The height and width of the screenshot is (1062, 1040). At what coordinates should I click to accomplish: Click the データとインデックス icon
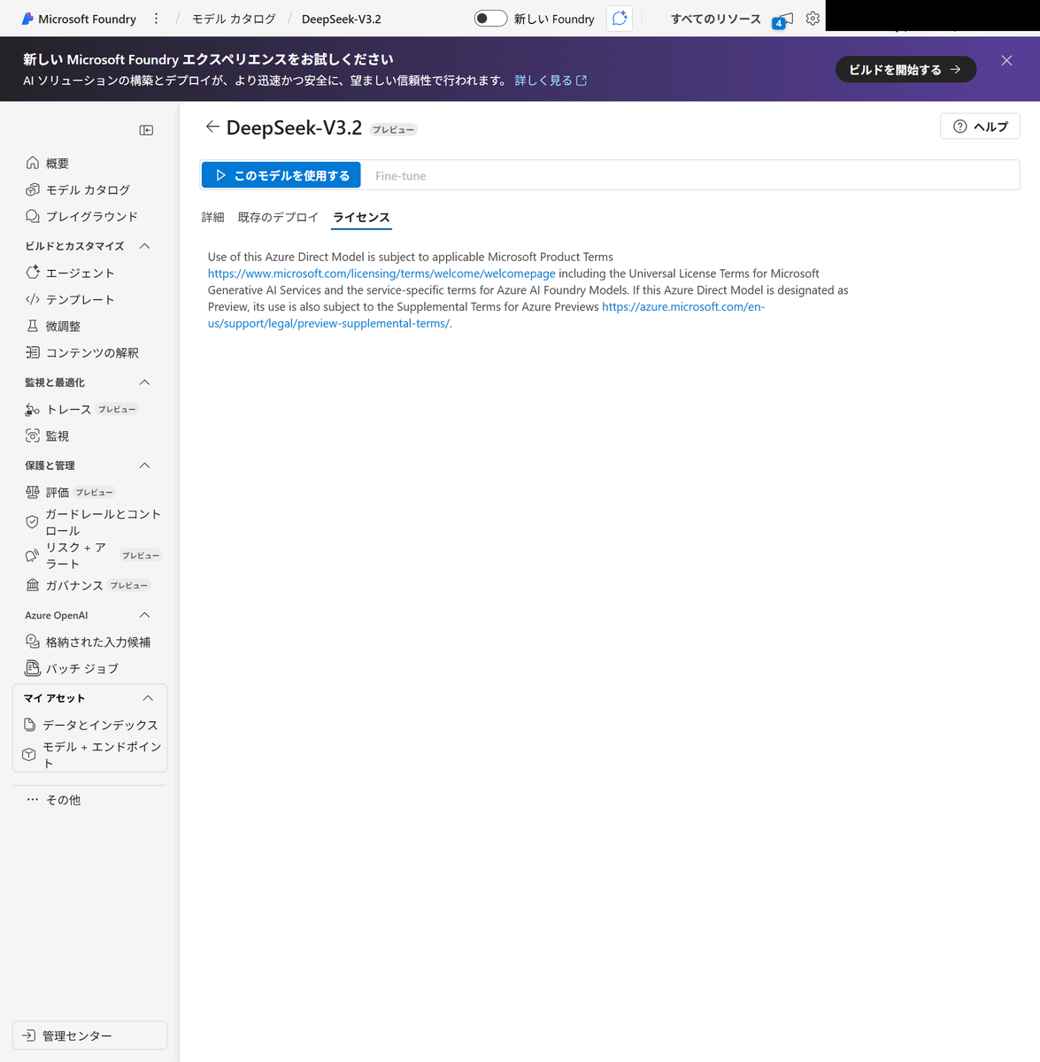[30, 725]
